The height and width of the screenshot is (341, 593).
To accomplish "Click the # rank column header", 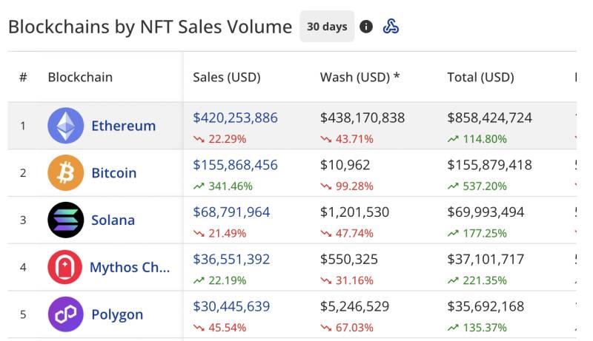I will pyautogui.click(x=23, y=78).
